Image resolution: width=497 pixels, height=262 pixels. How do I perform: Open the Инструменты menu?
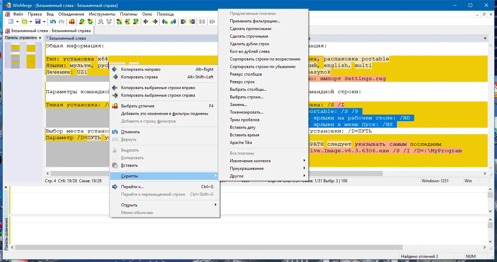tap(102, 14)
